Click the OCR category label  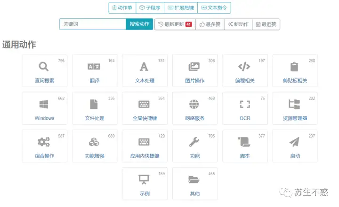245,118
